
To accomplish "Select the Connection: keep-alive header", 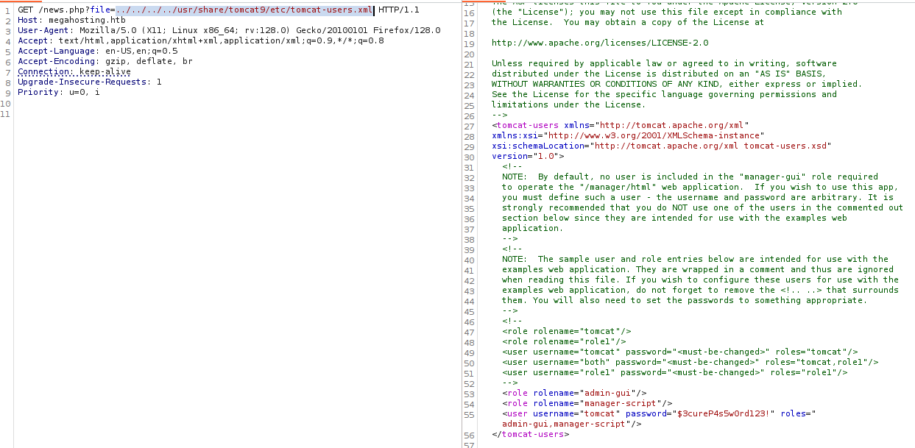I will (74, 71).
